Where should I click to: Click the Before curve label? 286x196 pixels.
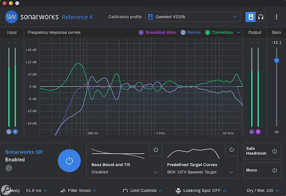[194, 32]
